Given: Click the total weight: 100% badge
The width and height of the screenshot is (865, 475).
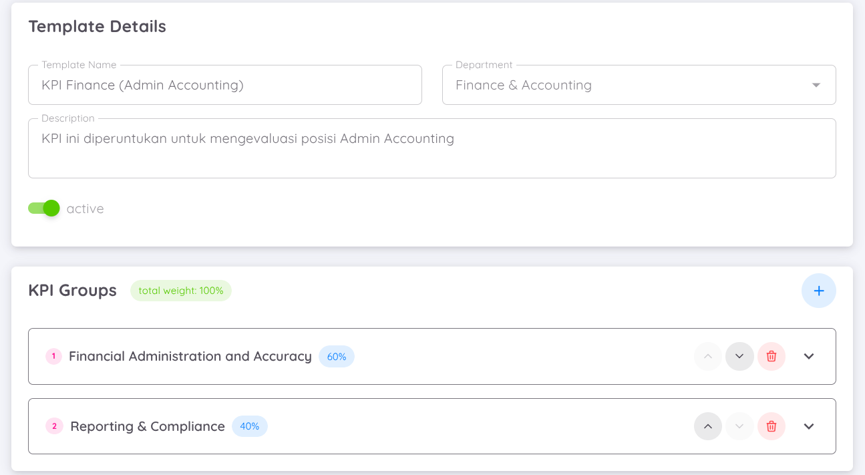Looking at the screenshot, I should click(181, 291).
